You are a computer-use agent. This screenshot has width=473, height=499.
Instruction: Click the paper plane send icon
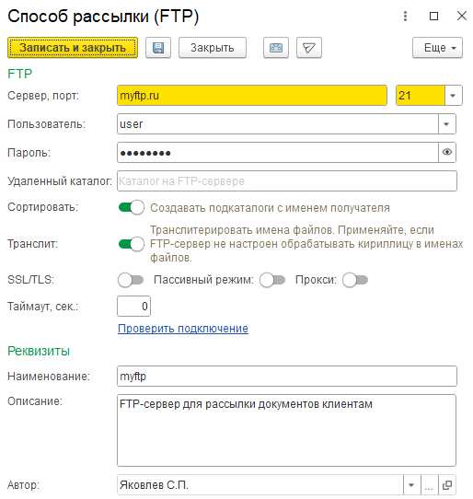pos(309,48)
